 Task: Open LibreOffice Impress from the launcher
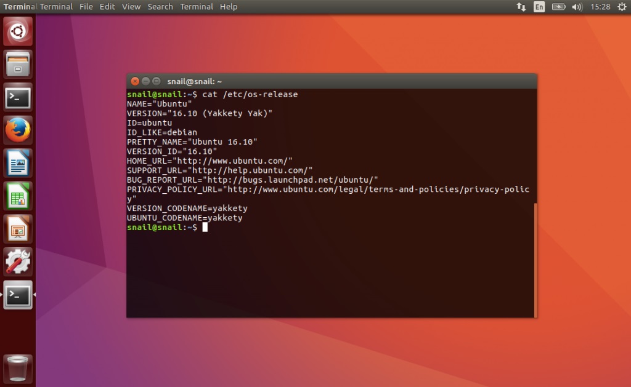[18, 229]
